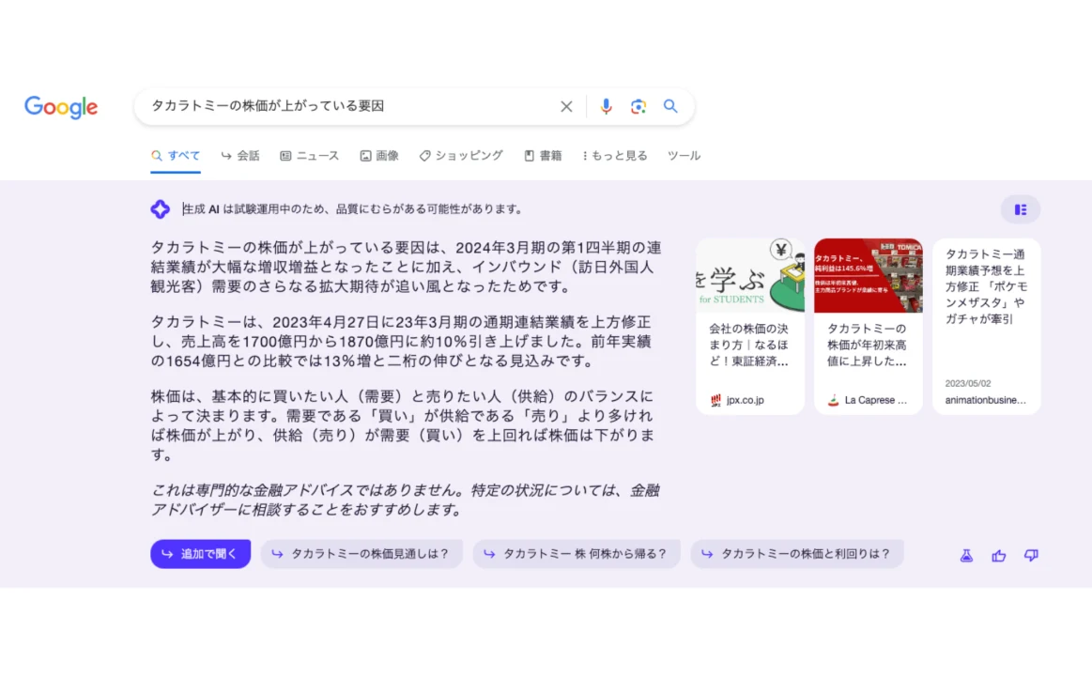Click the 2023/05/02 date text
The image size is (1092, 676).
967,384
